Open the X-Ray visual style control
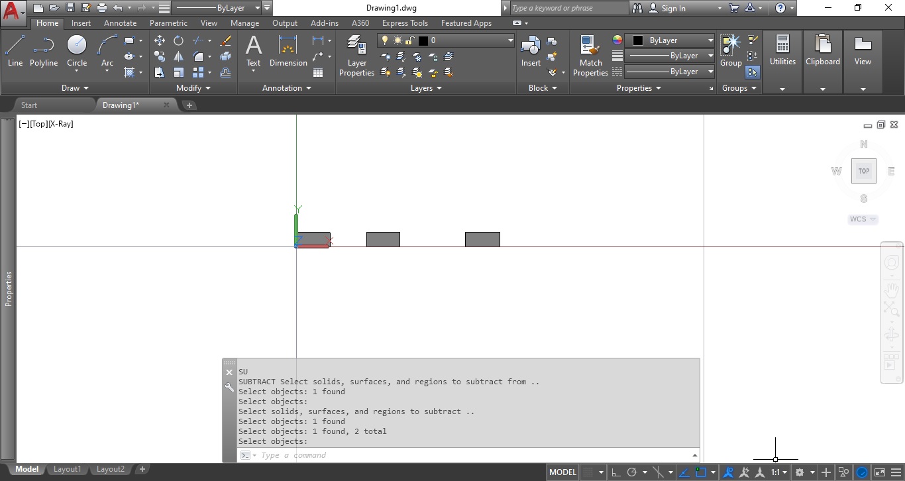The width and height of the screenshot is (905, 481). coord(61,124)
